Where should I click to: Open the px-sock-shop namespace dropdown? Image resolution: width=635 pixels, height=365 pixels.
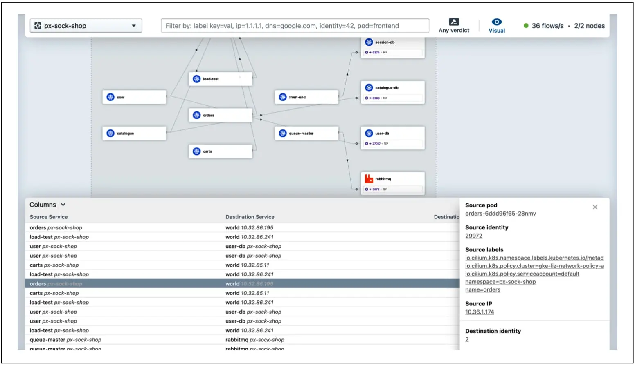click(86, 26)
